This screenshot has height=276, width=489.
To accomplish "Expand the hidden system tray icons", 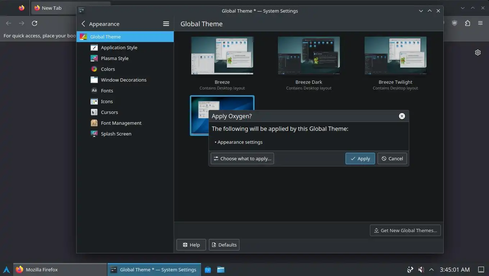I will pos(431,270).
